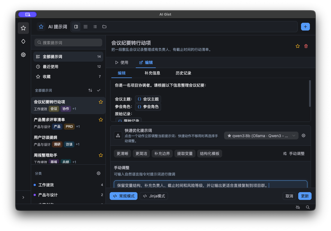The width and height of the screenshot is (331, 231).
Task: Focus the 搜索提示词 search field
Action: pyautogui.click(x=68, y=43)
